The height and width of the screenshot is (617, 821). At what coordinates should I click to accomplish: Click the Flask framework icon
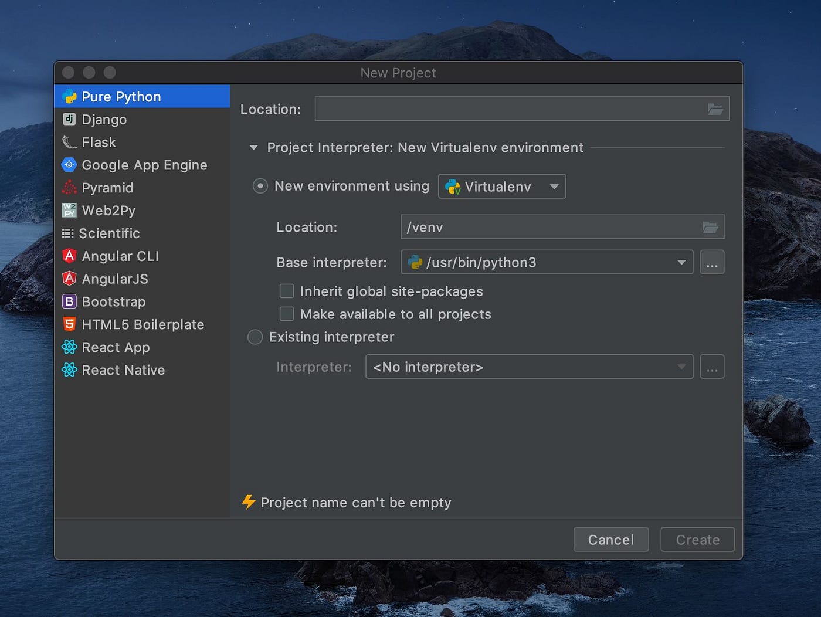pos(69,142)
